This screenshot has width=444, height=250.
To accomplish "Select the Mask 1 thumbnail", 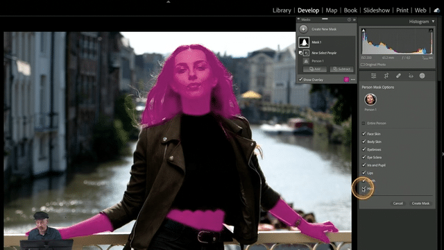I will coord(304,42).
